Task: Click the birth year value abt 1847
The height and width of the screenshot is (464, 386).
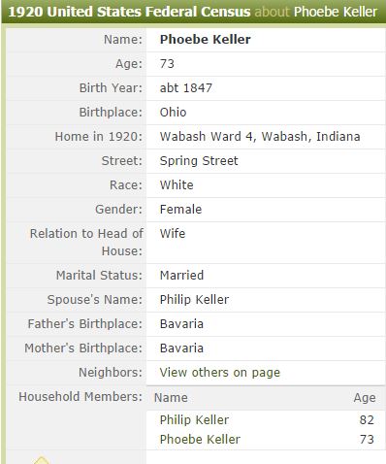Action: coord(186,88)
